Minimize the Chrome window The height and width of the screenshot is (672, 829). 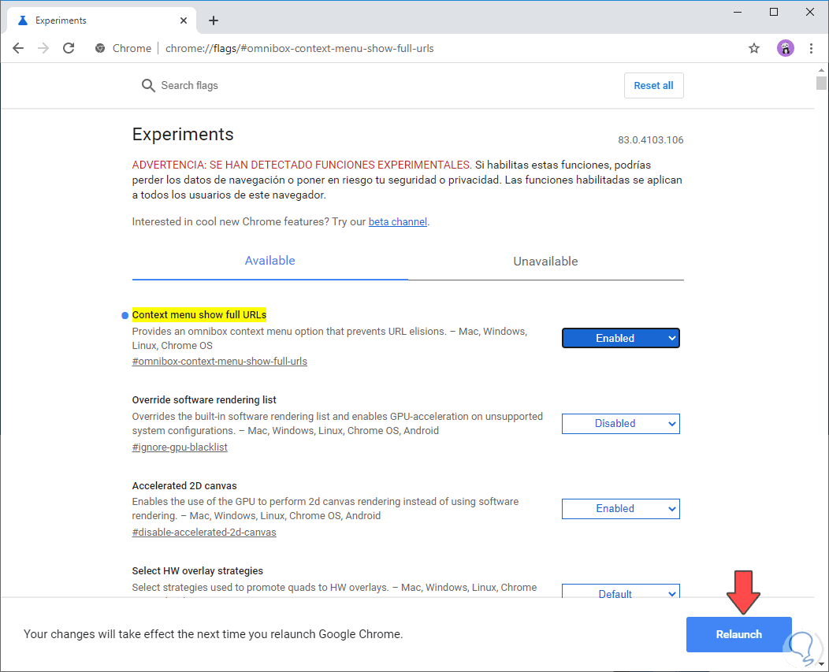[738, 12]
